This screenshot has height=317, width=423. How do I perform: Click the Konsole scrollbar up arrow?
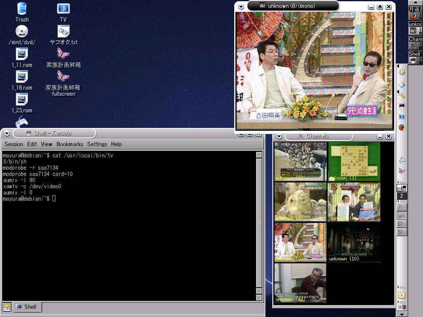(259, 155)
